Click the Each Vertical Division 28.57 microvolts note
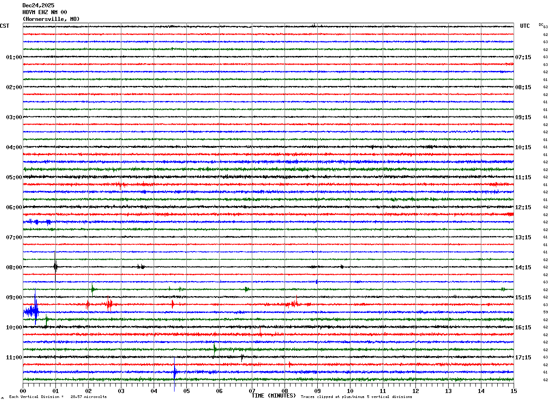Viewport: 550px width, 403px height. [x=58, y=397]
